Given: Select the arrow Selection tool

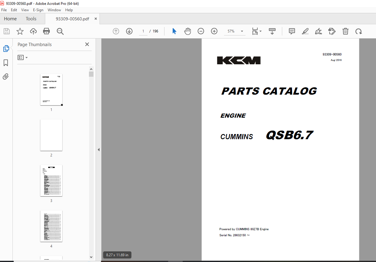Looking at the screenshot, I should coord(174,31).
